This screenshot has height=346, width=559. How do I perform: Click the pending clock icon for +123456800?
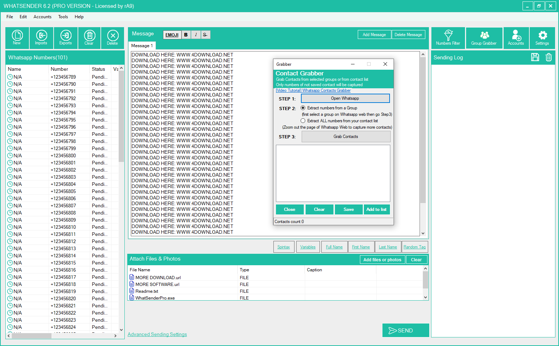point(10,155)
